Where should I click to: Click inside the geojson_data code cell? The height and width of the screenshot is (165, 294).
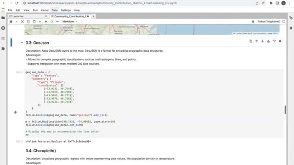[x=154, y=104]
